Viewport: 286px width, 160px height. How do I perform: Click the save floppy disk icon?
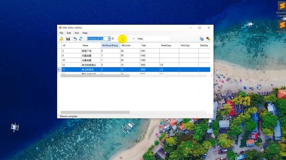coord(68,39)
